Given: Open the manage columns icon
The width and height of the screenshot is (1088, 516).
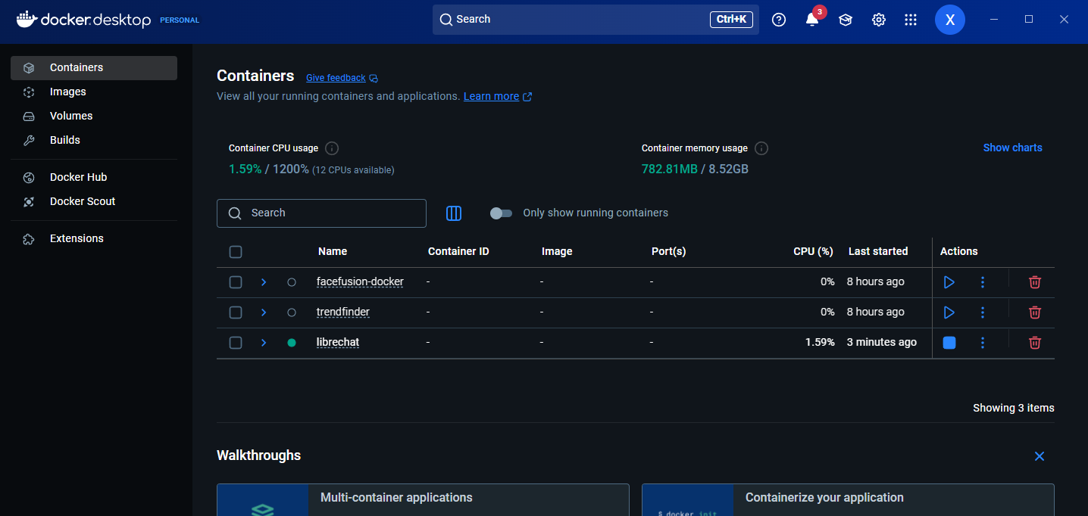Looking at the screenshot, I should tap(454, 213).
